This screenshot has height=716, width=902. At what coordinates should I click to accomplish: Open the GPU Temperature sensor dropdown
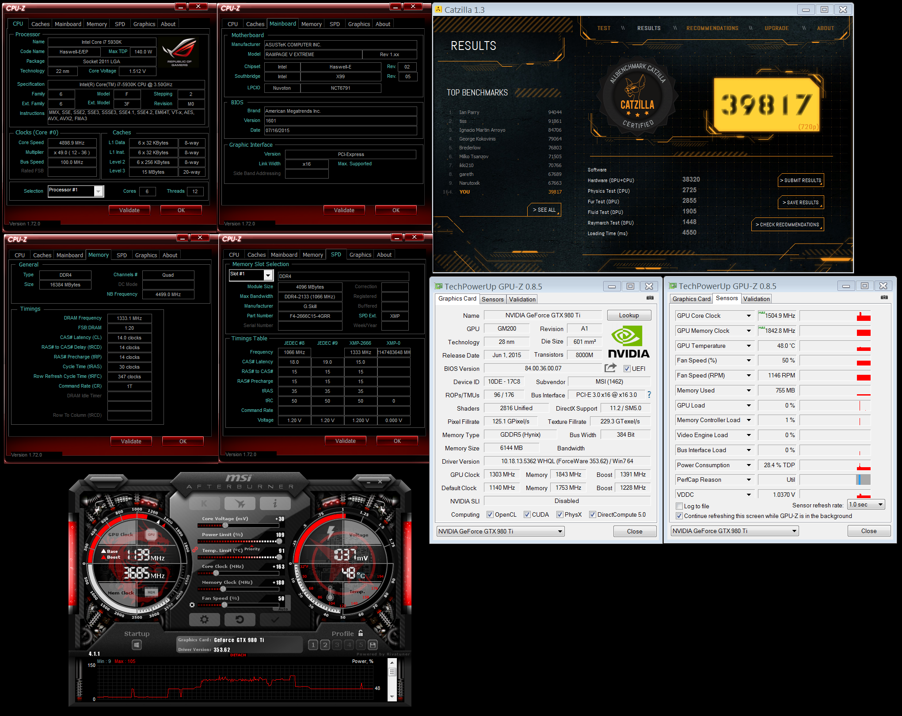[x=749, y=346]
